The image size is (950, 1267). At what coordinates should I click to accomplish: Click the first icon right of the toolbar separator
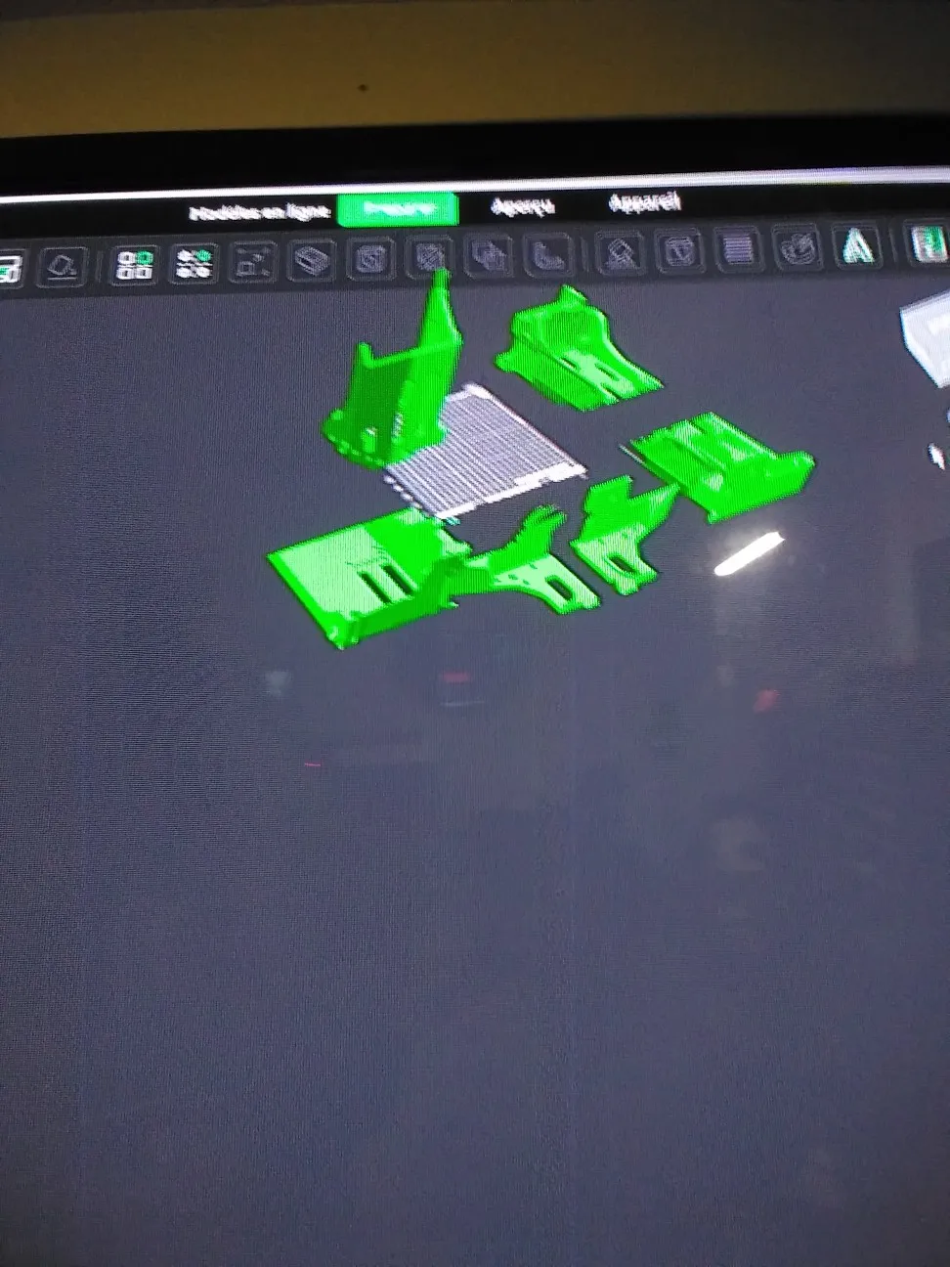tap(620, 253)
